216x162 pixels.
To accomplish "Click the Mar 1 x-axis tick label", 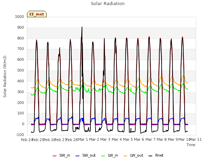I will 83,139.
